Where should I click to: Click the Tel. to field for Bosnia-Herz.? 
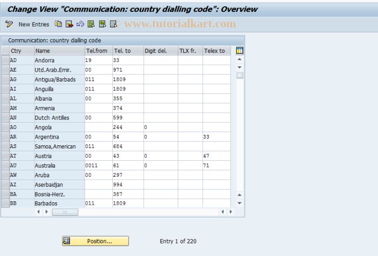(x=128, y=194)
